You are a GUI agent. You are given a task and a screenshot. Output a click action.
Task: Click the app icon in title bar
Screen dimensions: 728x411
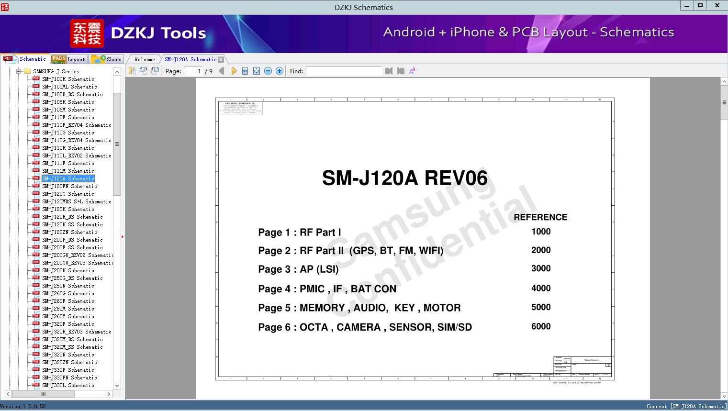pyautogui.click(x=4, y=7)
